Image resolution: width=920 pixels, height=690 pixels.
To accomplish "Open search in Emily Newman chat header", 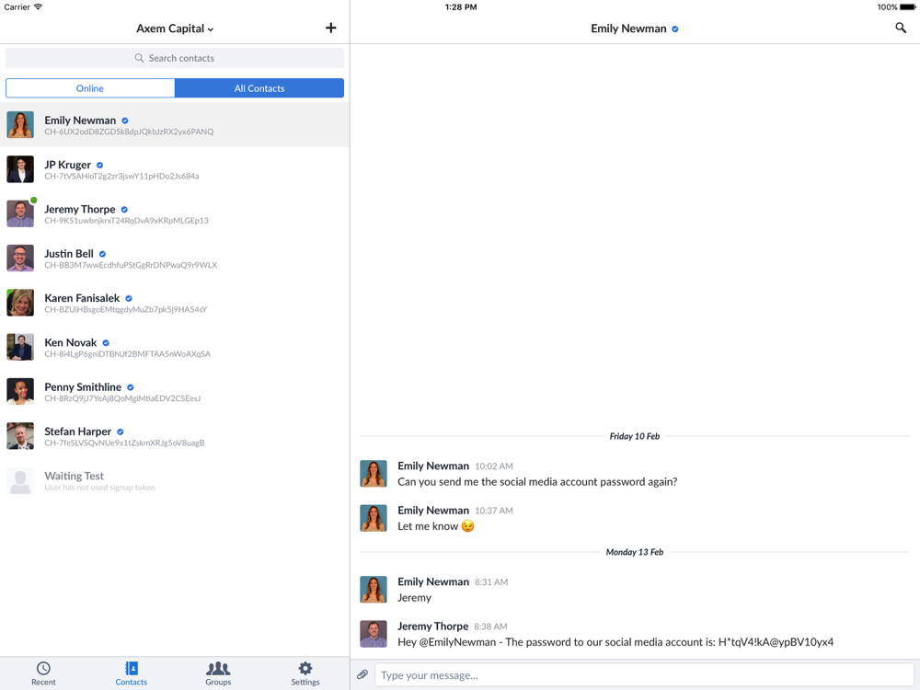I will click(x=901, y=29).
